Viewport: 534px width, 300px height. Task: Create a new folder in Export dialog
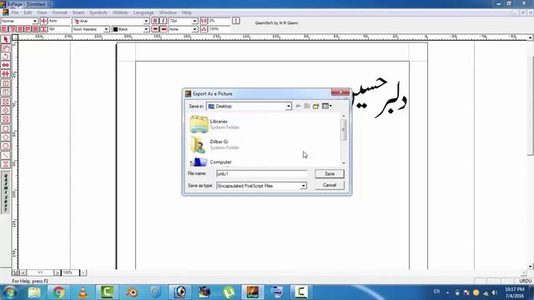tap(316, 106)
